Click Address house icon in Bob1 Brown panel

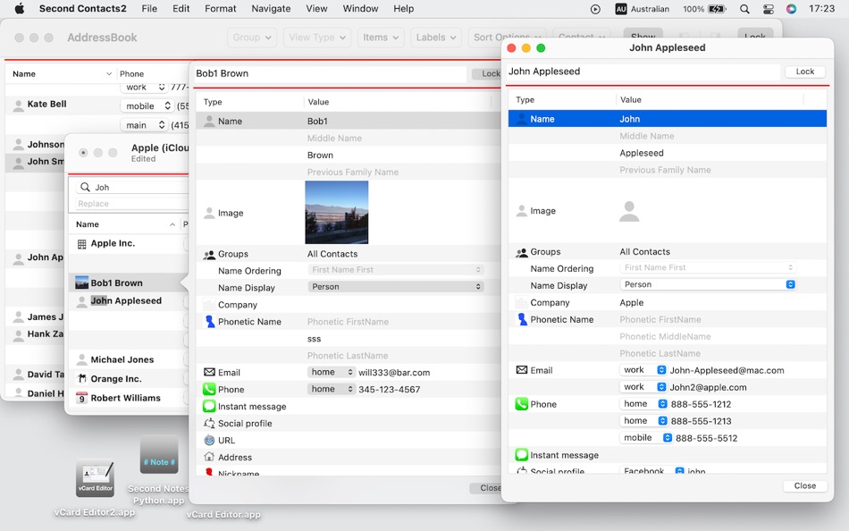209,457
